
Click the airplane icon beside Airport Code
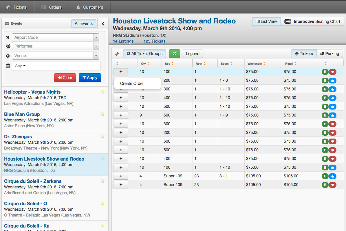[8, 37]
